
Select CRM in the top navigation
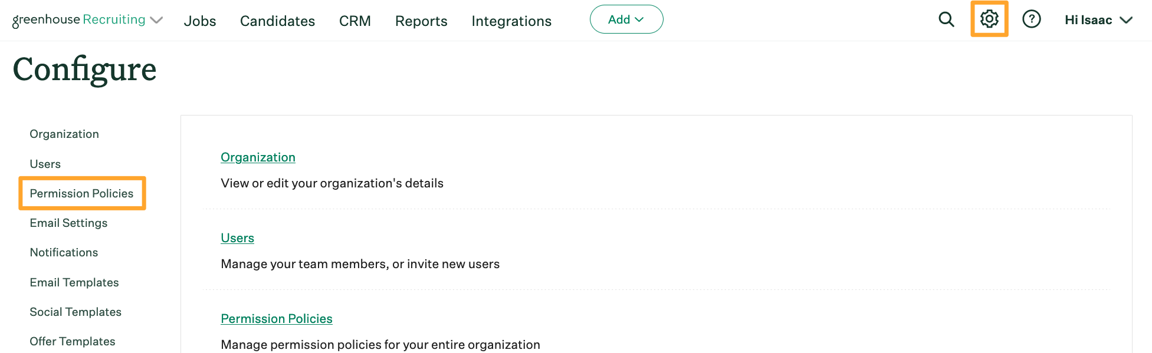[x=355, y=21]
